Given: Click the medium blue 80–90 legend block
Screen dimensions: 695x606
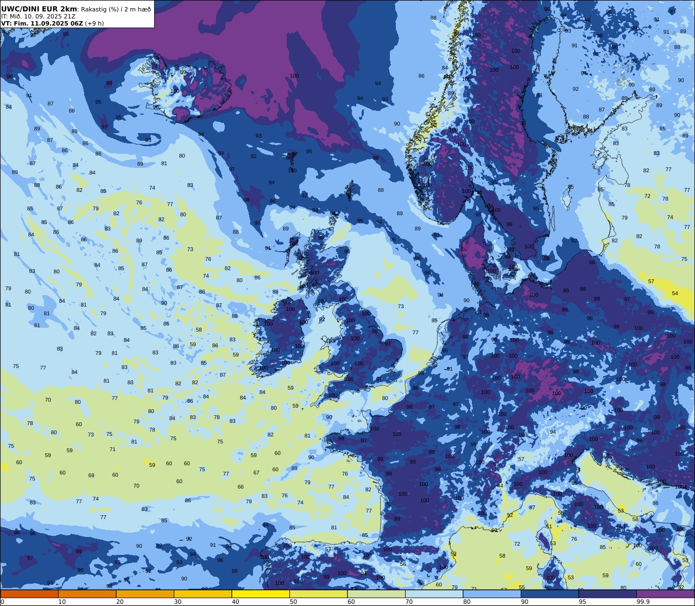Looking at the screenshot, I should (x=492, y=593).
